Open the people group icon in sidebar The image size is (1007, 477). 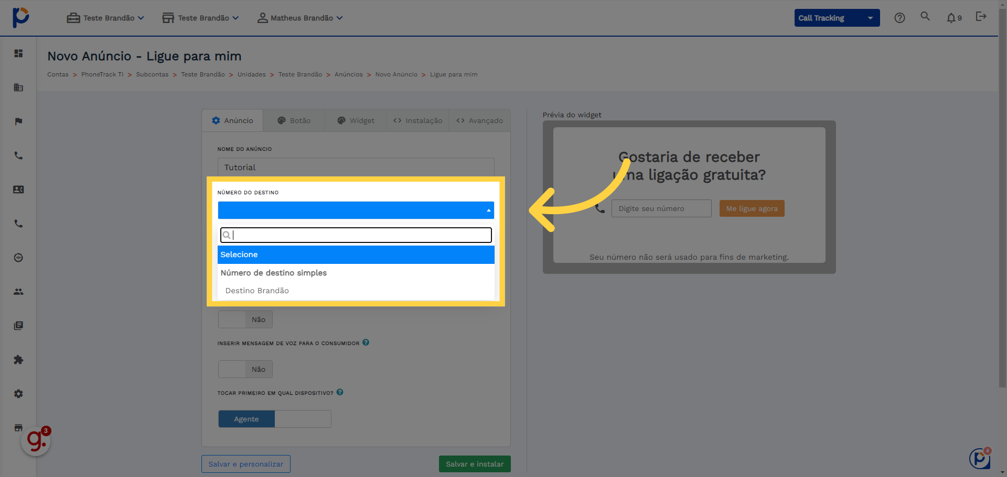point(18,292)
